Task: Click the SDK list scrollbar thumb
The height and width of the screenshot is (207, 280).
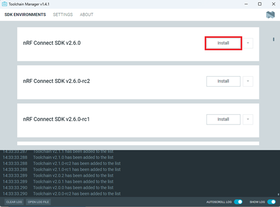Action: tap(274, 39)
